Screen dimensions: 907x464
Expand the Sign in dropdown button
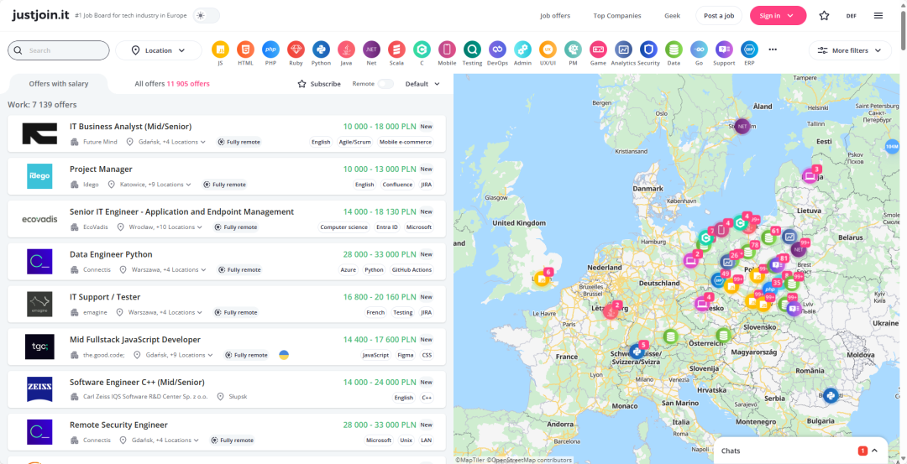(x=778, y=16)
